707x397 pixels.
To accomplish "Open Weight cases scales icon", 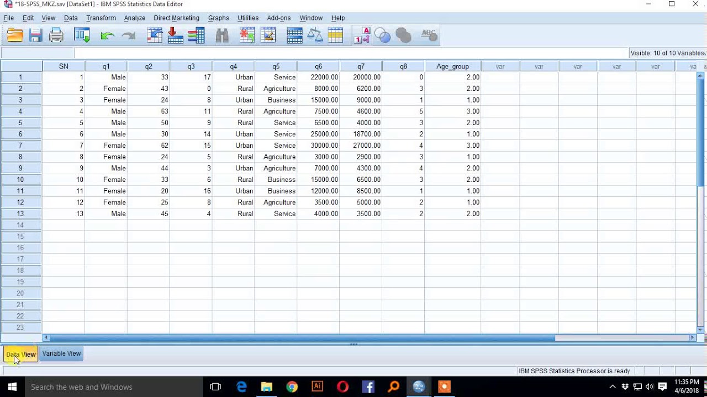I will tap(315, 36).
